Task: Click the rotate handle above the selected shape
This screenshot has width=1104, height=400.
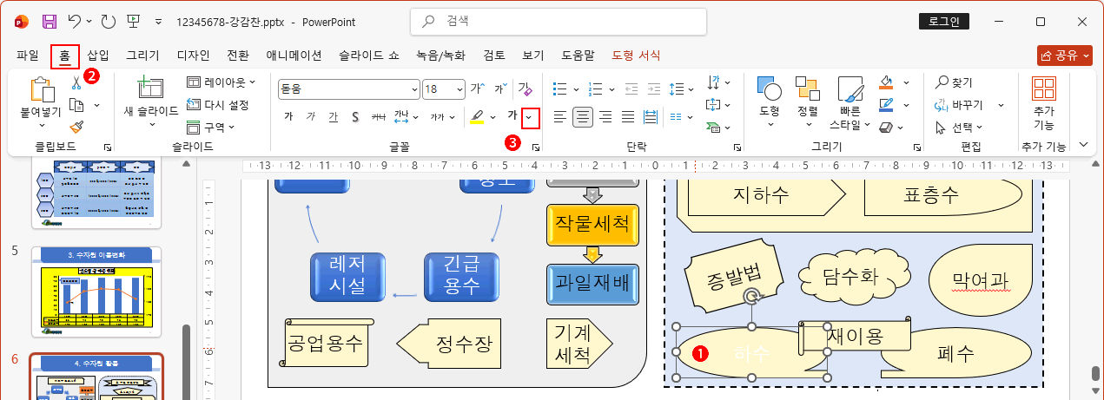Action: pyautogui.click(x=753, y=298)
